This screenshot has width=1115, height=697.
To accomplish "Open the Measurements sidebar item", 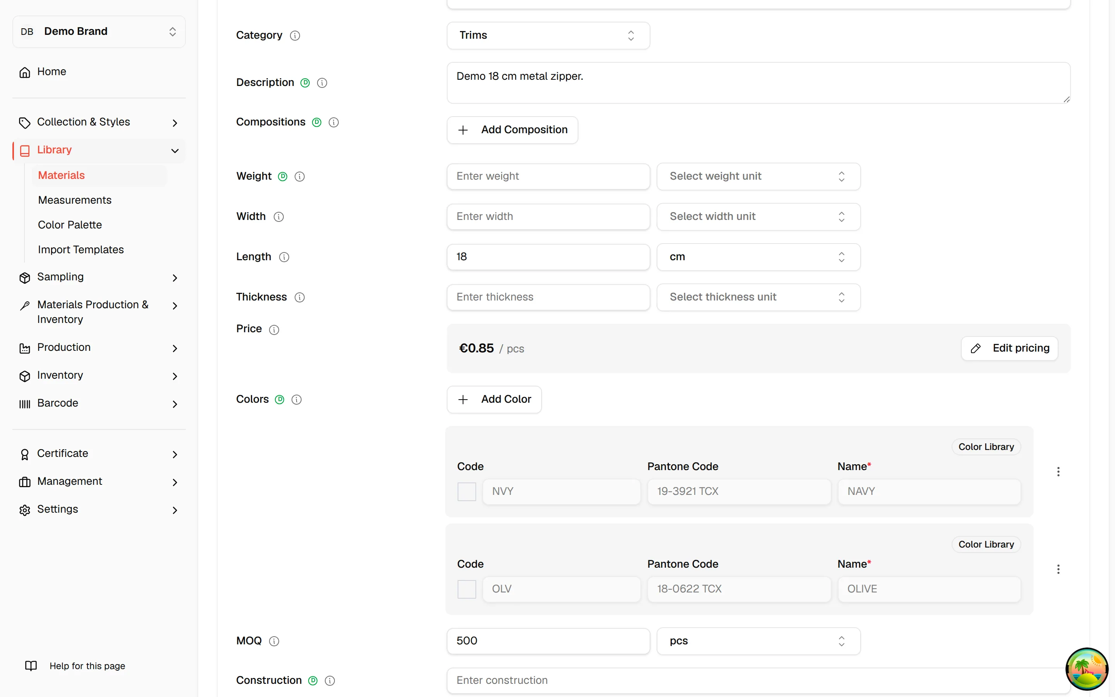I will 99,201.
